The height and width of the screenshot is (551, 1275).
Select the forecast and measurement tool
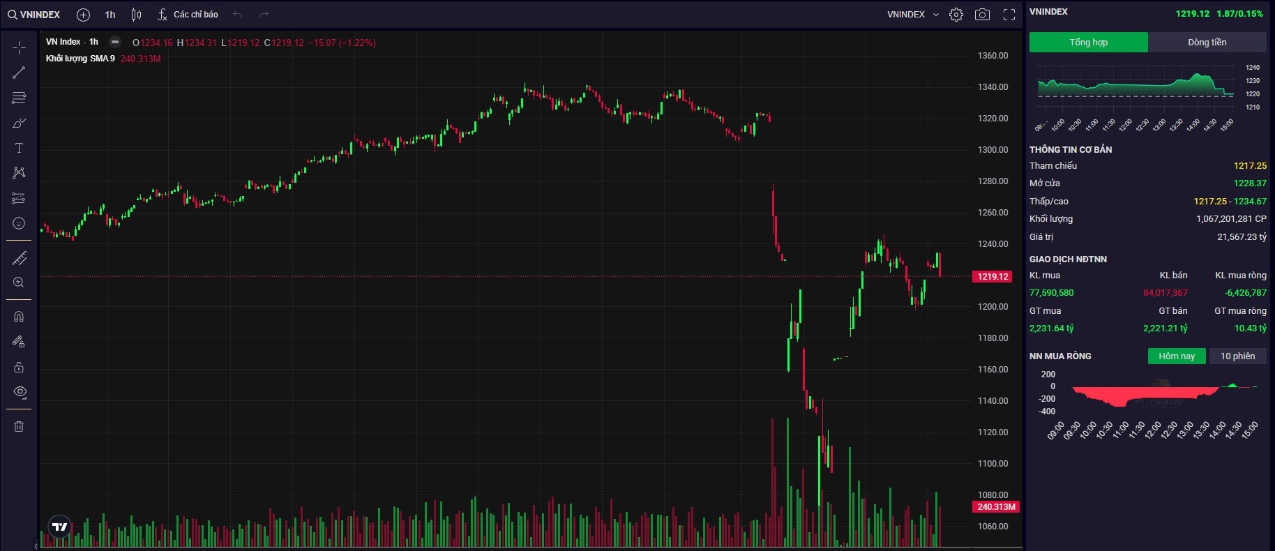19,198
